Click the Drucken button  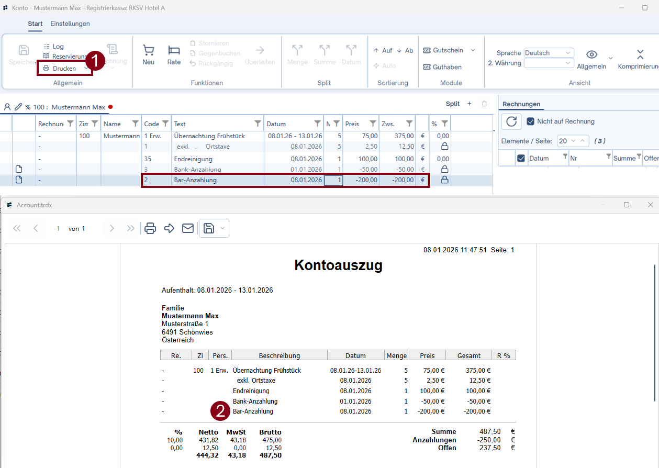pos(64,69)
